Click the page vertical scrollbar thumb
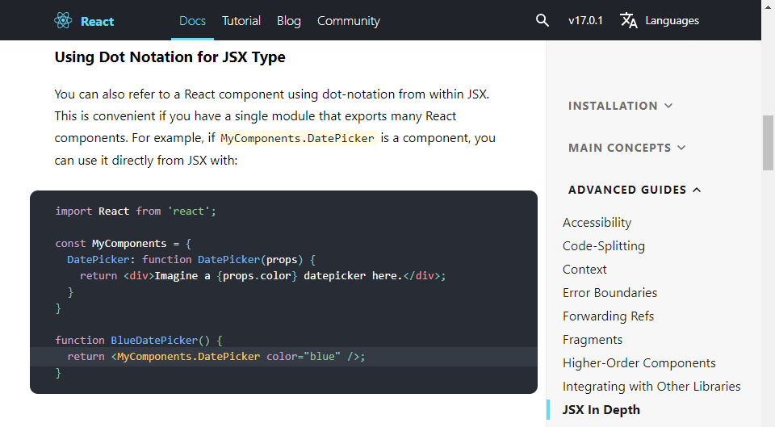The height and width of the screenshot is (427, 775). pyautogui.click(x=768, y=143)
